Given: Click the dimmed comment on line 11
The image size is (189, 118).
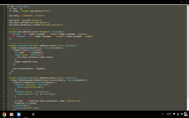Looking at the screenshot, I should pyautogui.click(x=20, y=29).
